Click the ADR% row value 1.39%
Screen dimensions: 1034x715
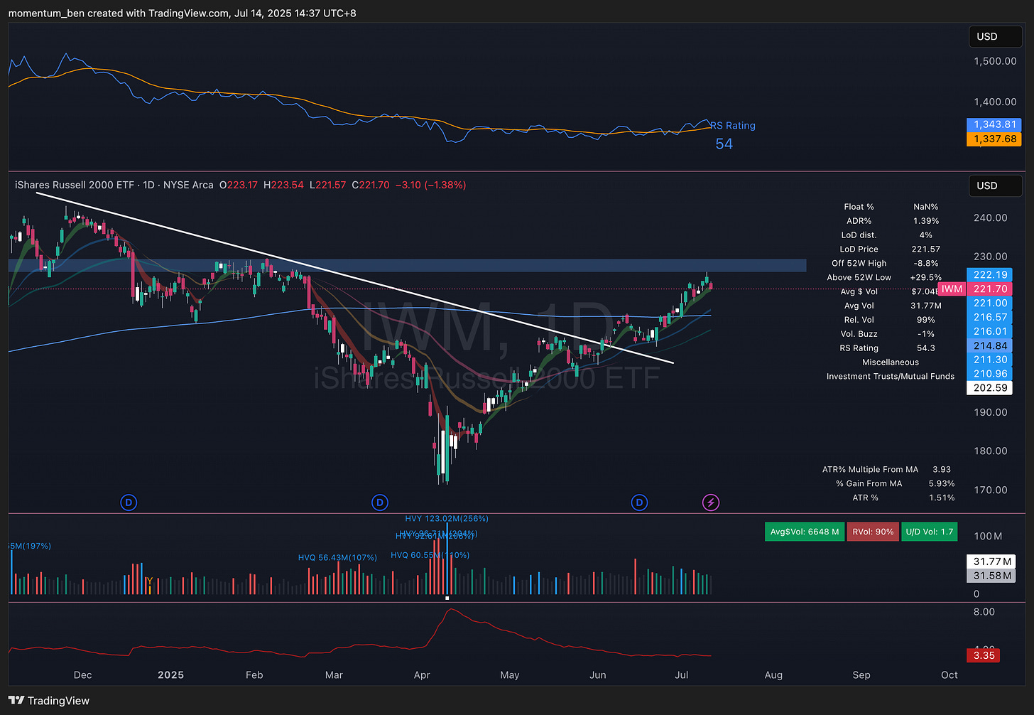[925, 221]
